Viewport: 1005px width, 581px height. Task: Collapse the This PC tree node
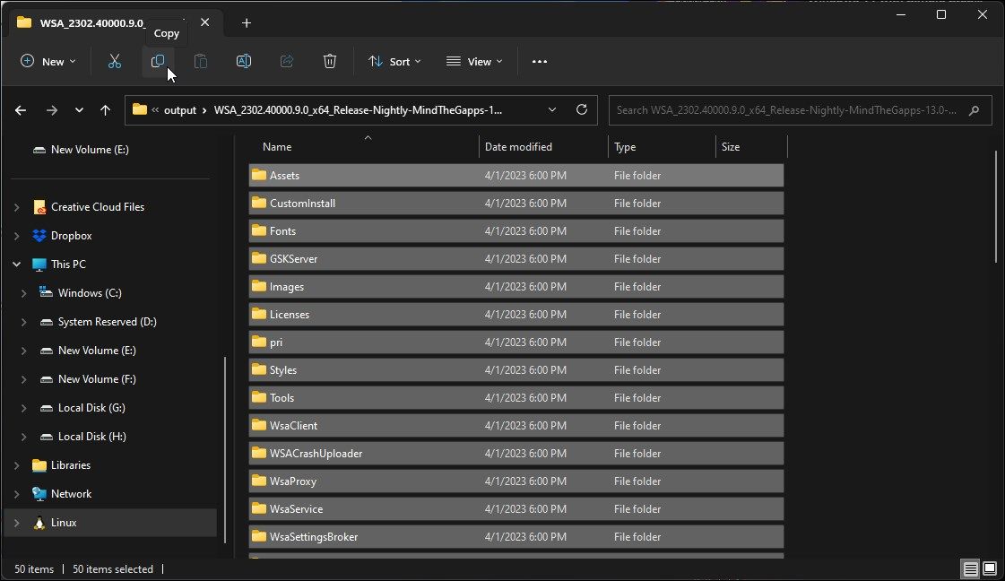point(17,264)
